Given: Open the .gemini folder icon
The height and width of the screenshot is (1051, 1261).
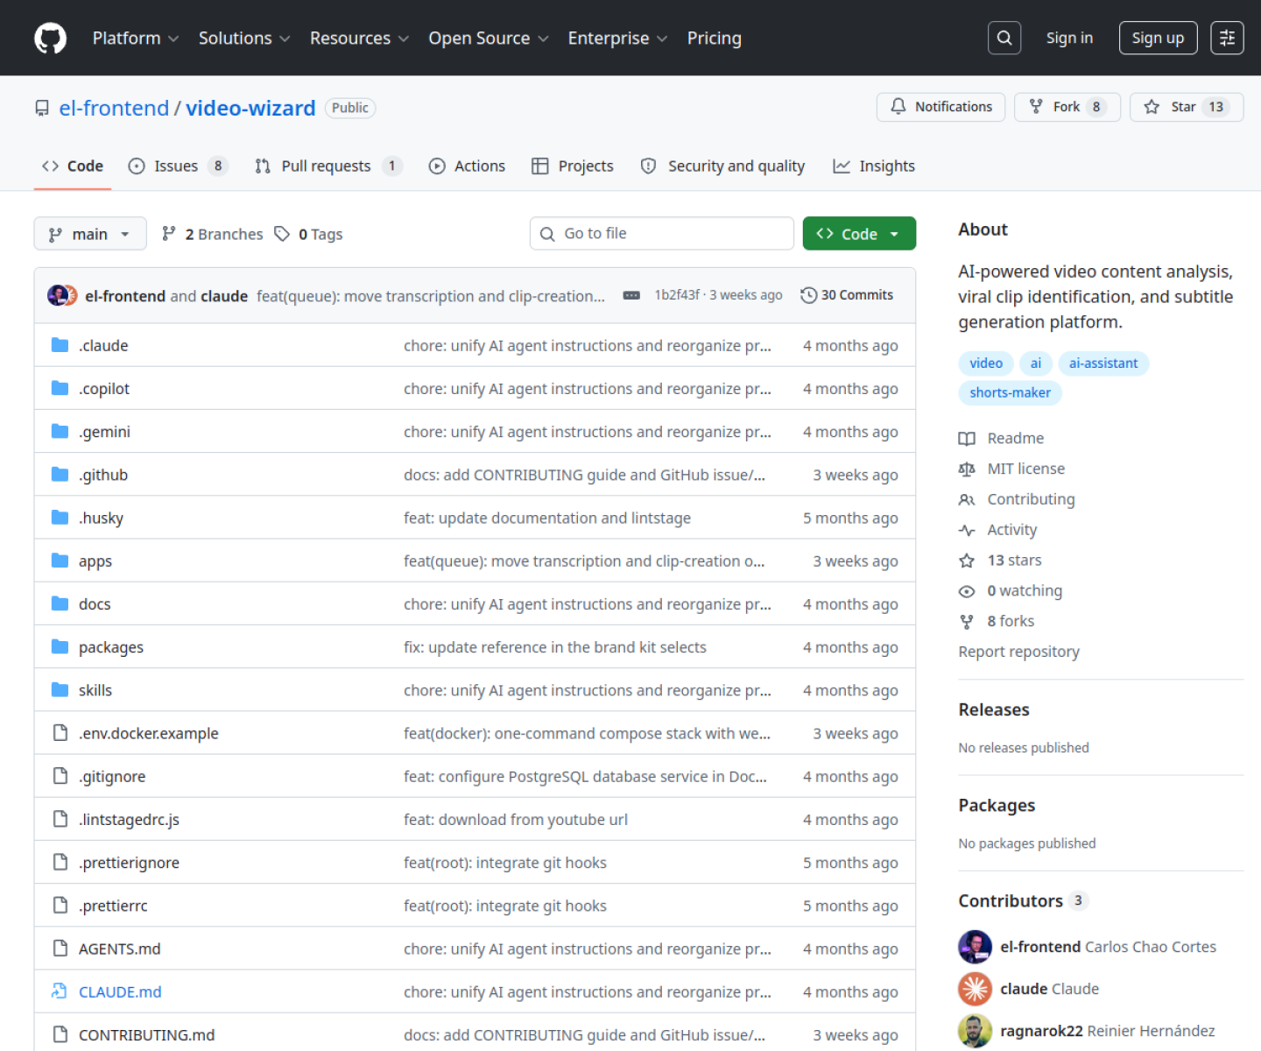Looking at the screenshot, I should (60, 431).
